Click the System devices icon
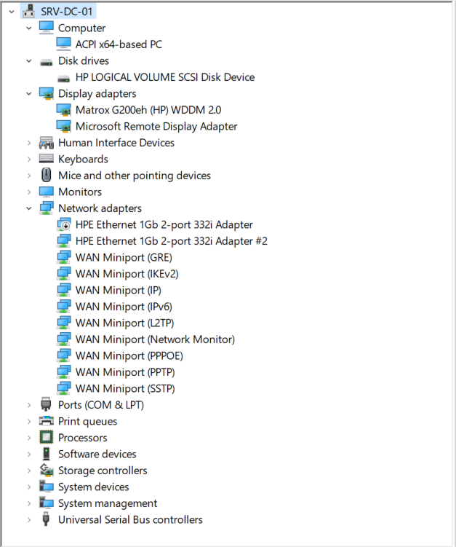The image size is (456, 547). [x=46, y=487]
